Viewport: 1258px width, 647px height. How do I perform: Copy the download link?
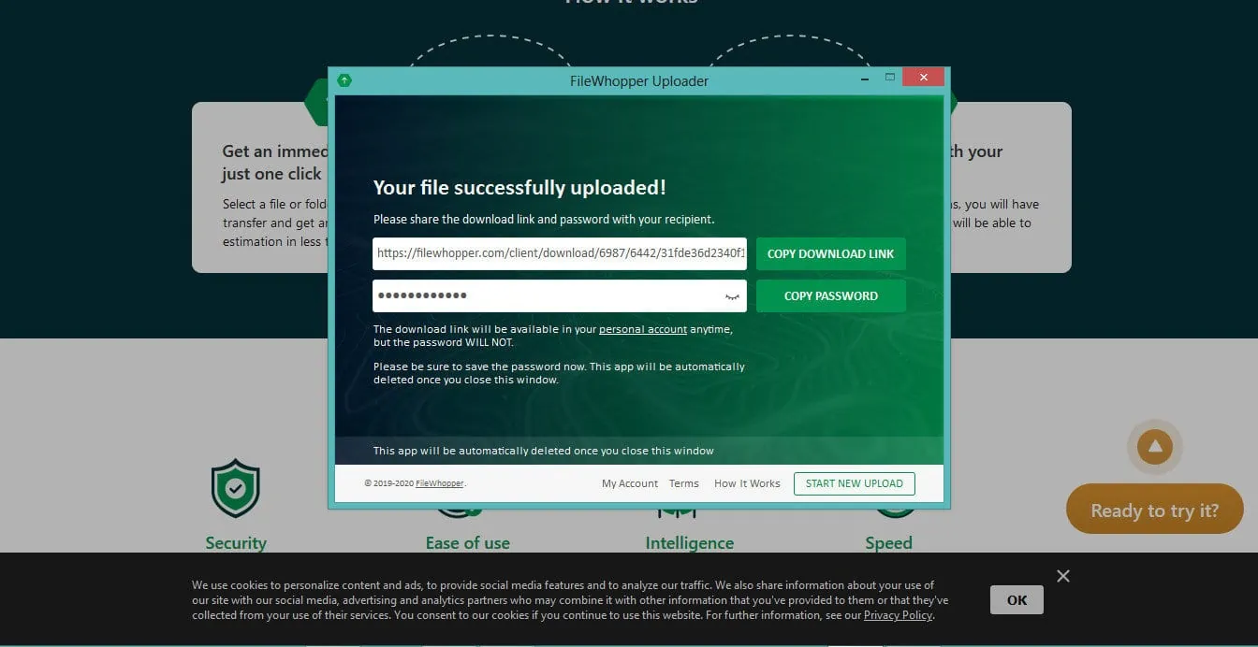[x=830, y=253]
